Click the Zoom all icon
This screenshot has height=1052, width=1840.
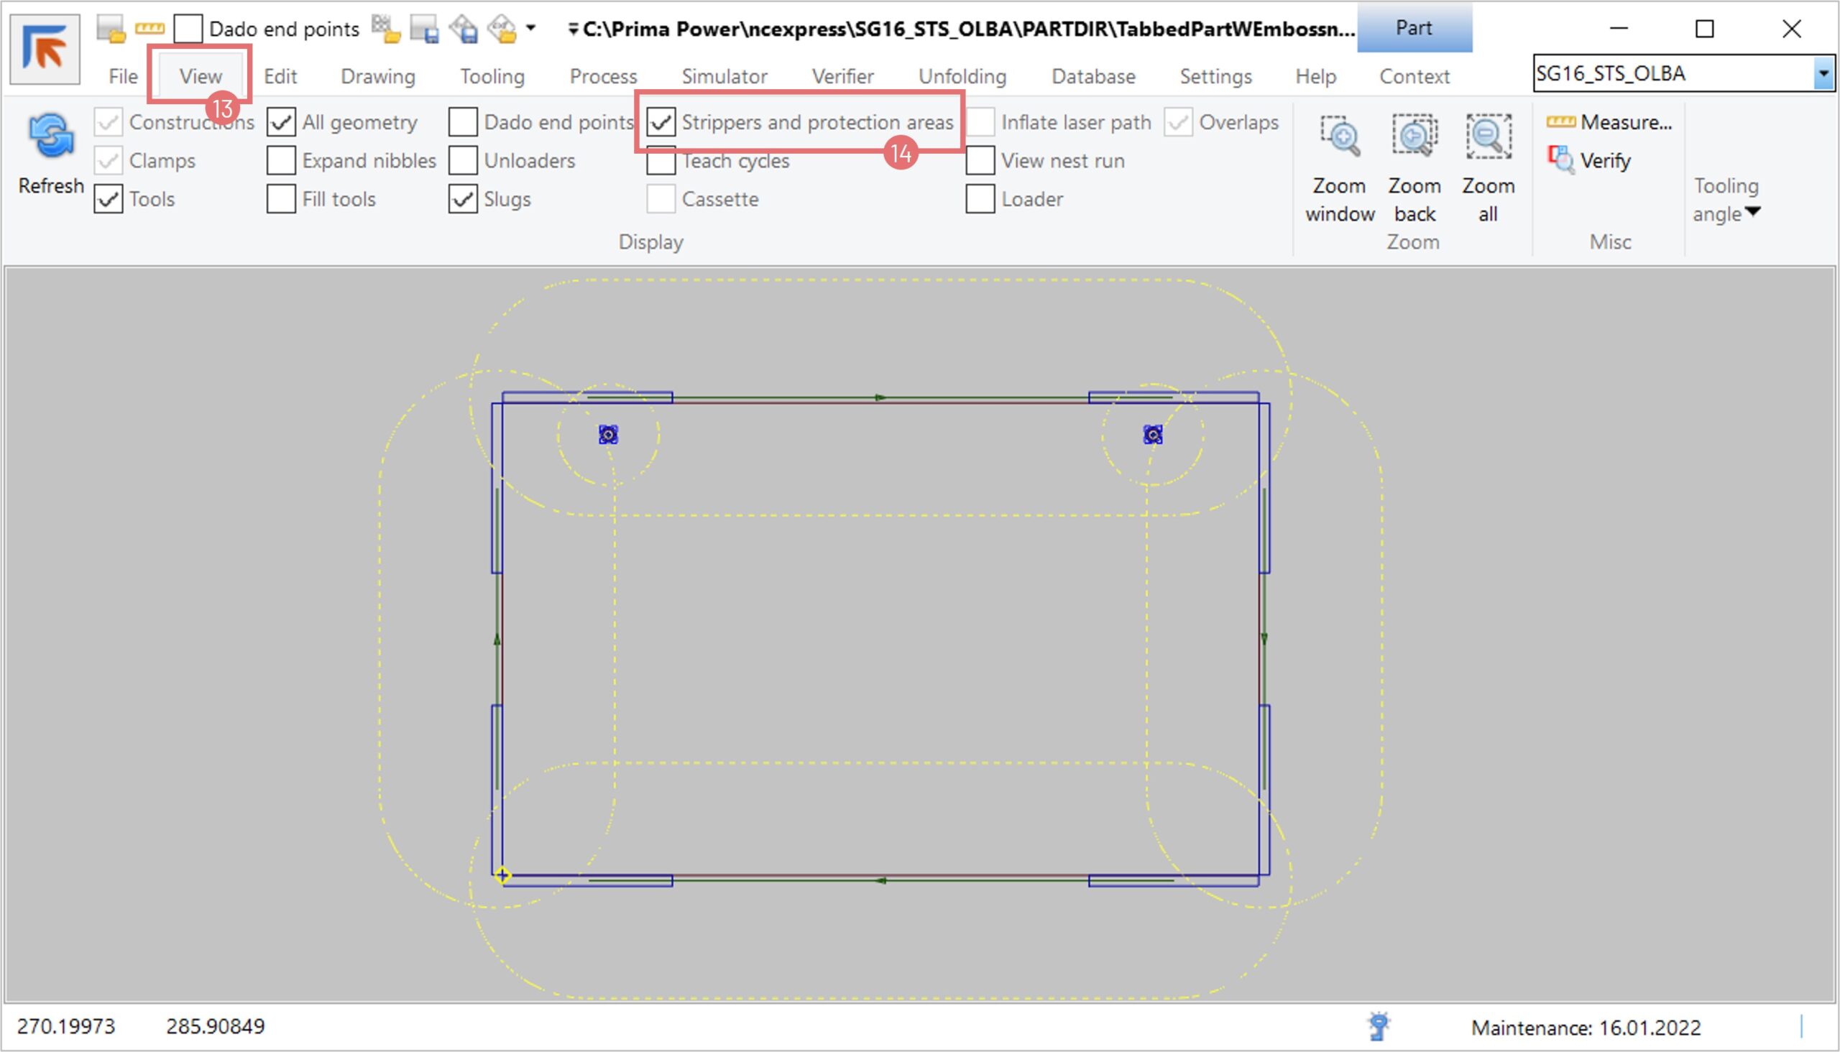[1487, 137]
